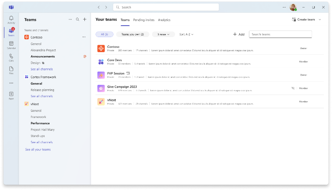Click the plus icon in the Teams panel

(x=85, y=19)
